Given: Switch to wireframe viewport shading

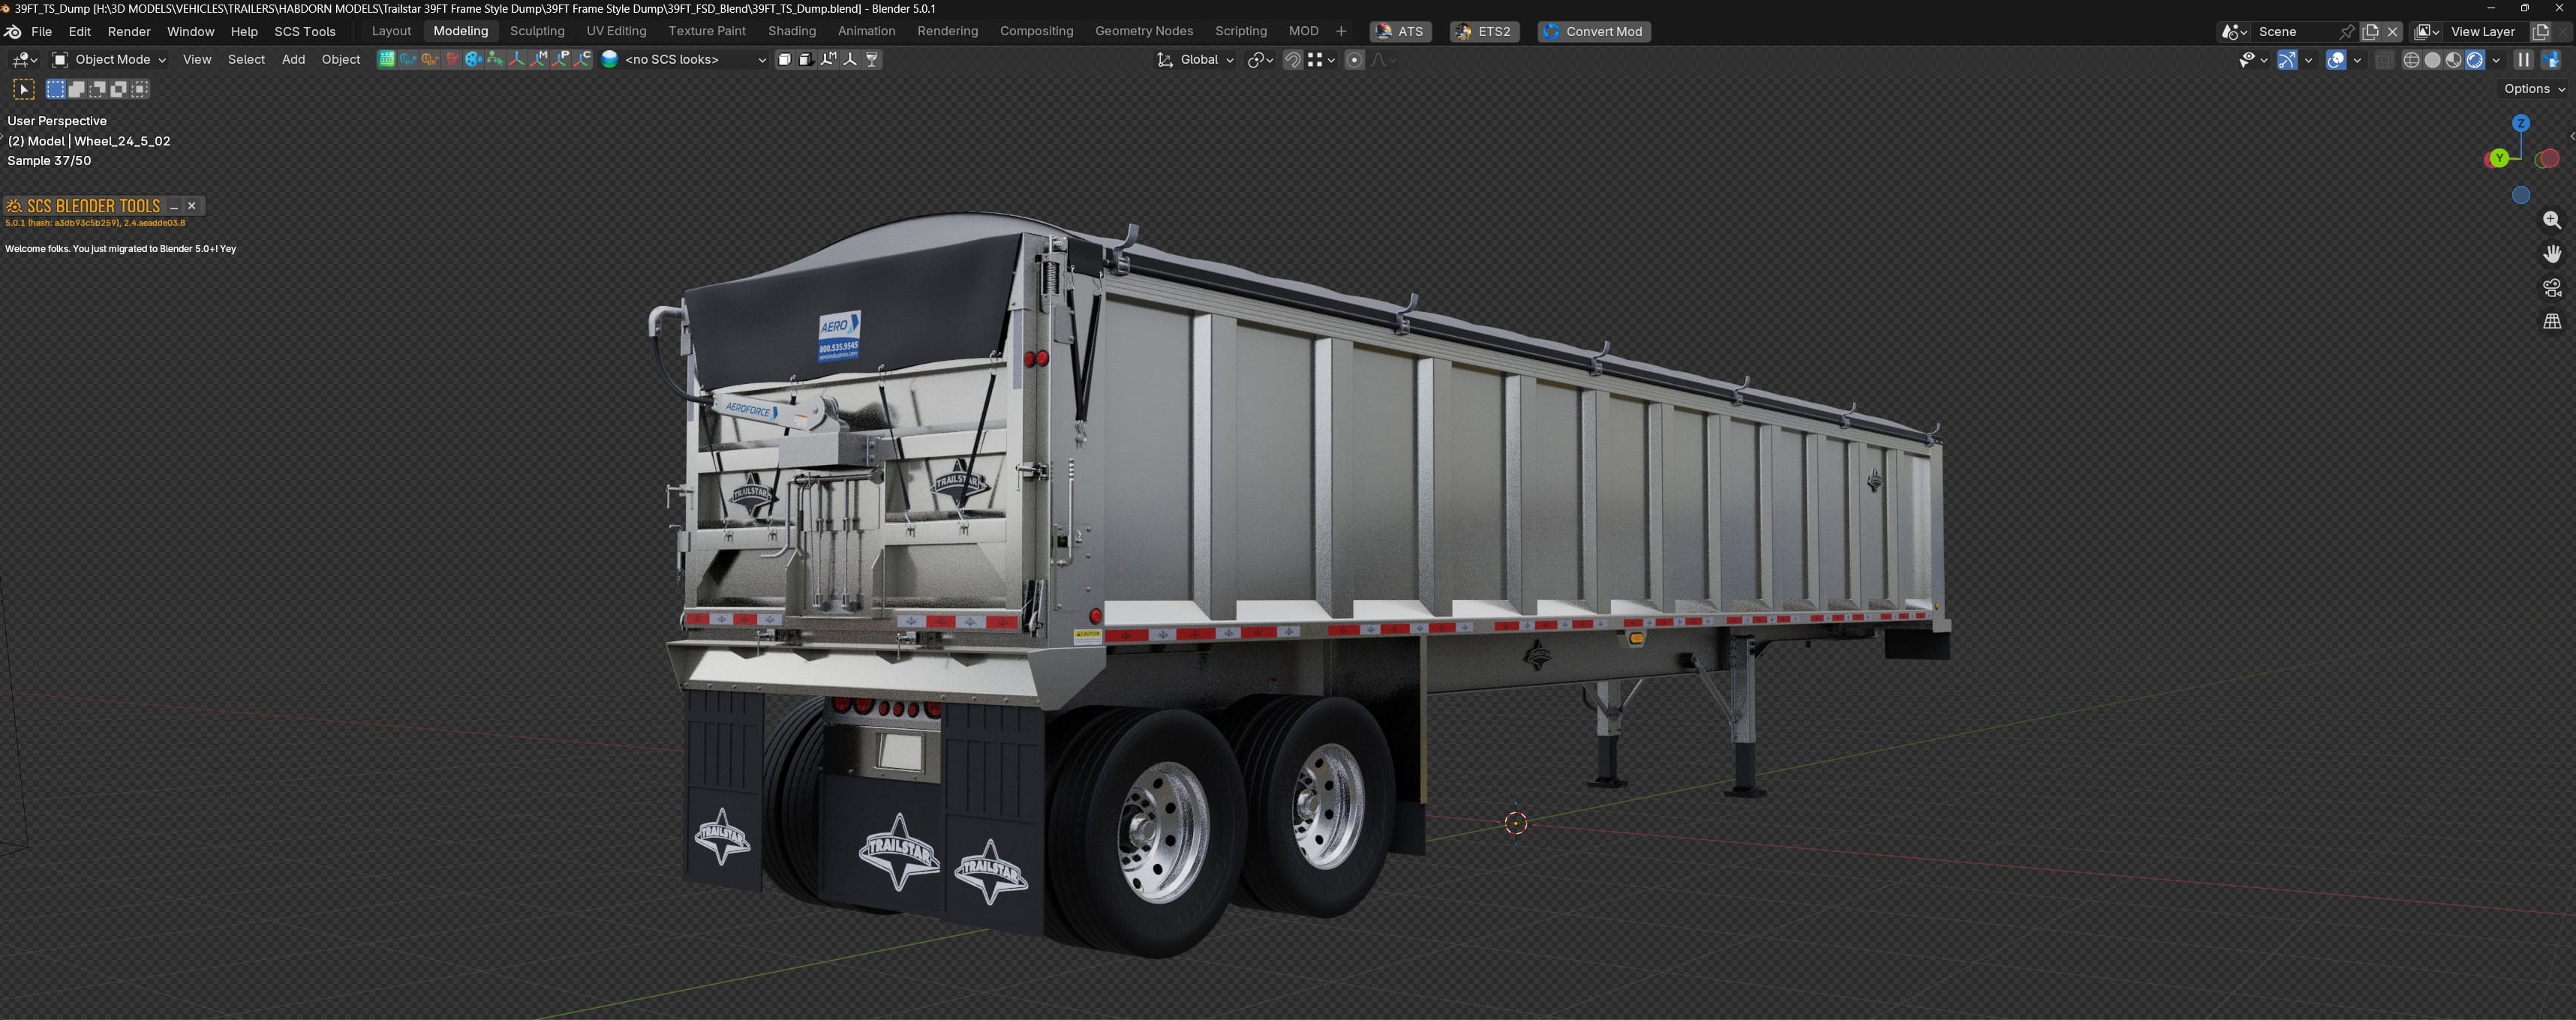Looking at the screenshot, I should [2411, 60].
